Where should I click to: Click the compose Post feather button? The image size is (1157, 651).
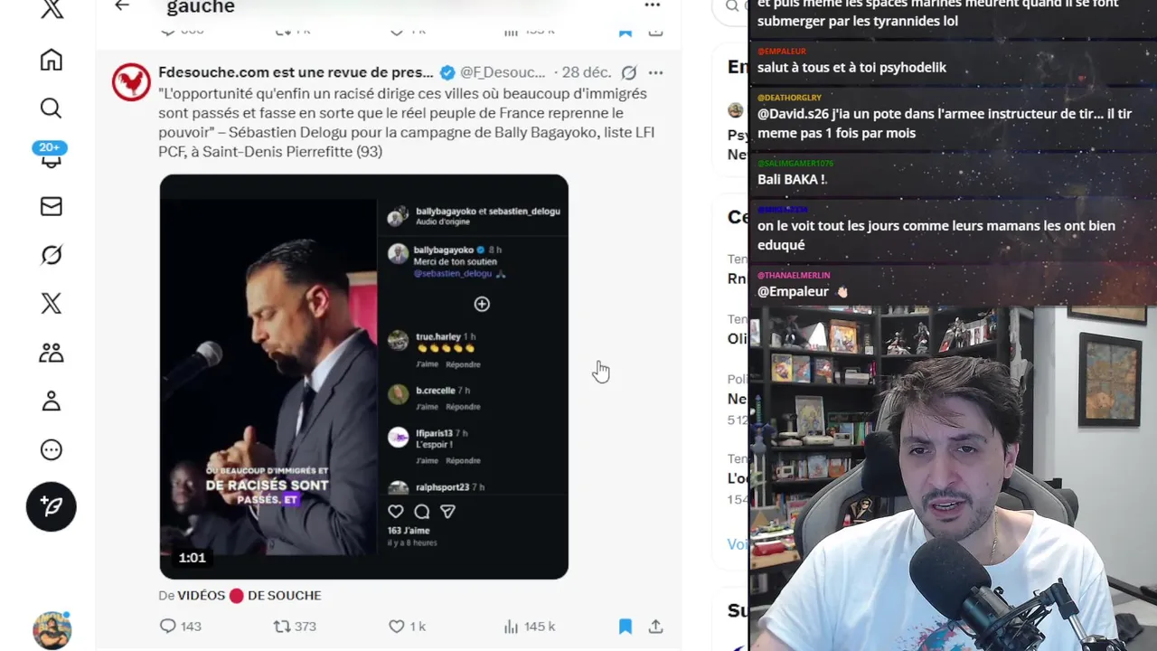(52, 506)
